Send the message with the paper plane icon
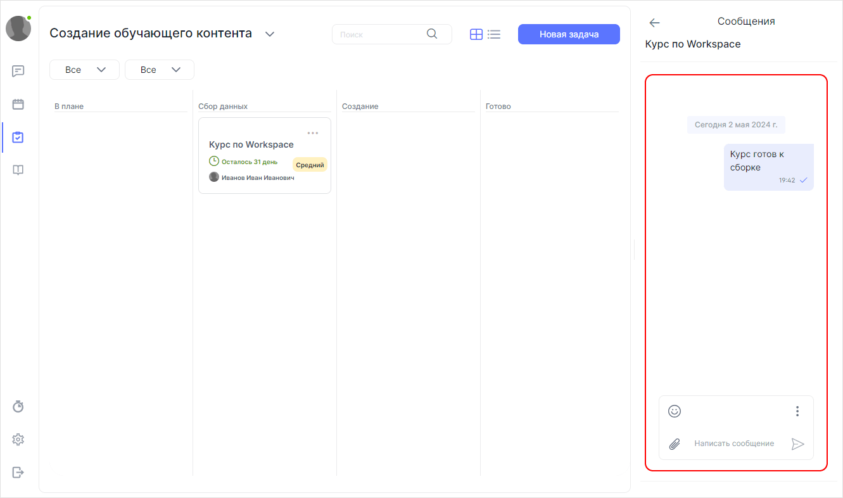Viewport: 843px width, 498px height. pyautogui.click(x=798, y=444)
